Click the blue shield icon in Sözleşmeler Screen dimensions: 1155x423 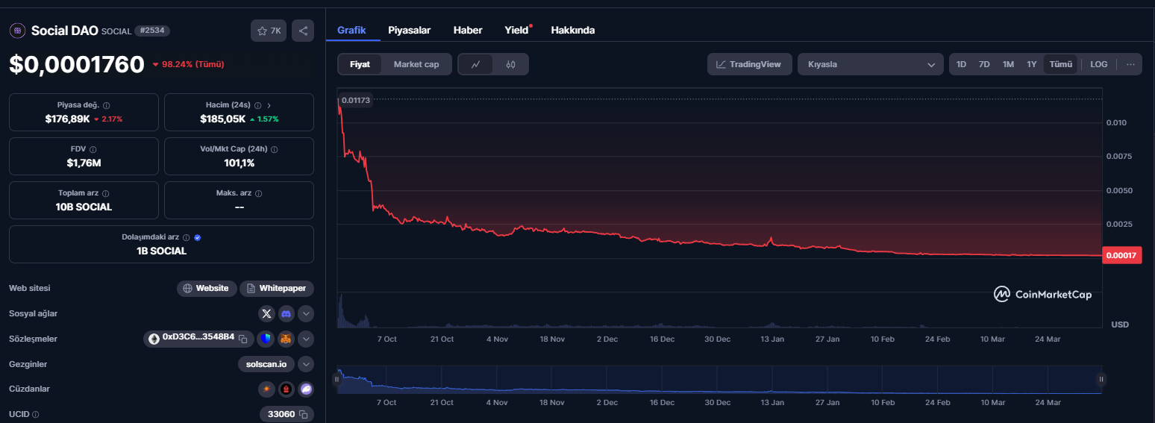coord(266,339)
